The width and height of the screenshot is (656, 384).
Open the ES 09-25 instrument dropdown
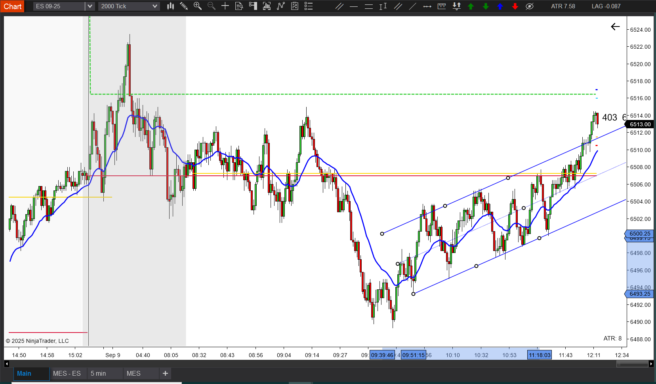pyautogui.click(x=90, y=6)
